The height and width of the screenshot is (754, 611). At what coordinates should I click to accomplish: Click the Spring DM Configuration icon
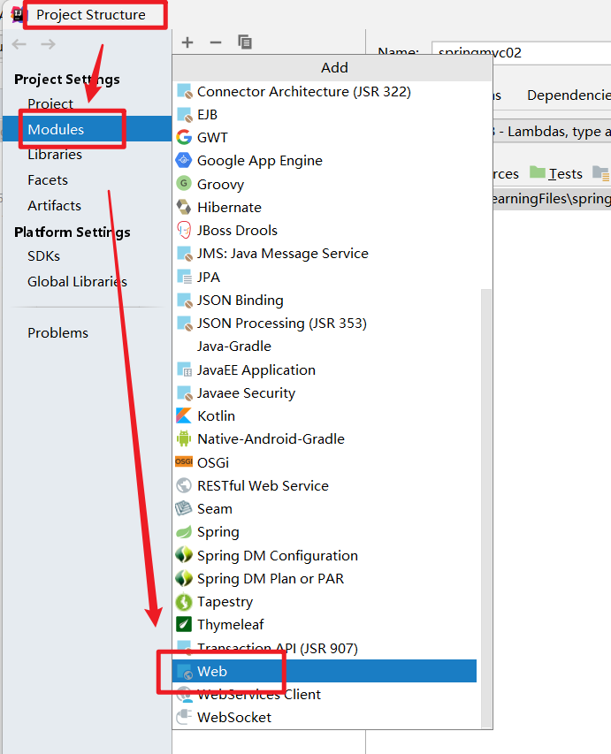(x=184, y=555)
